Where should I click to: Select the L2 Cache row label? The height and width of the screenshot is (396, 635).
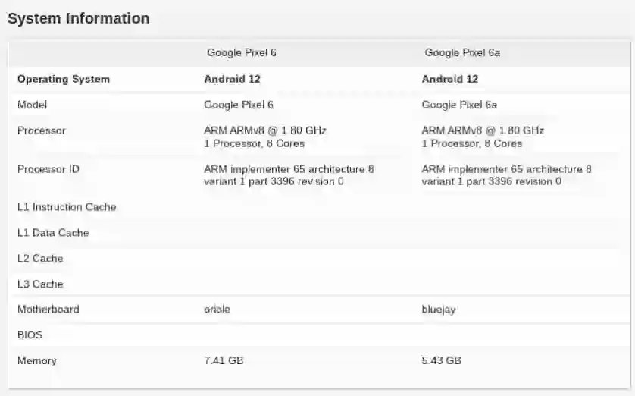pyautogui.click(x=40, y=259)
